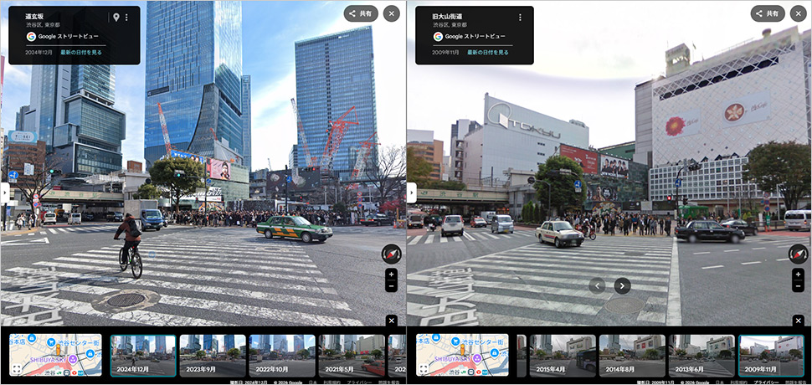Rotate view right with the forward arrow
The image size is (812, 385).
coord(623,285)
